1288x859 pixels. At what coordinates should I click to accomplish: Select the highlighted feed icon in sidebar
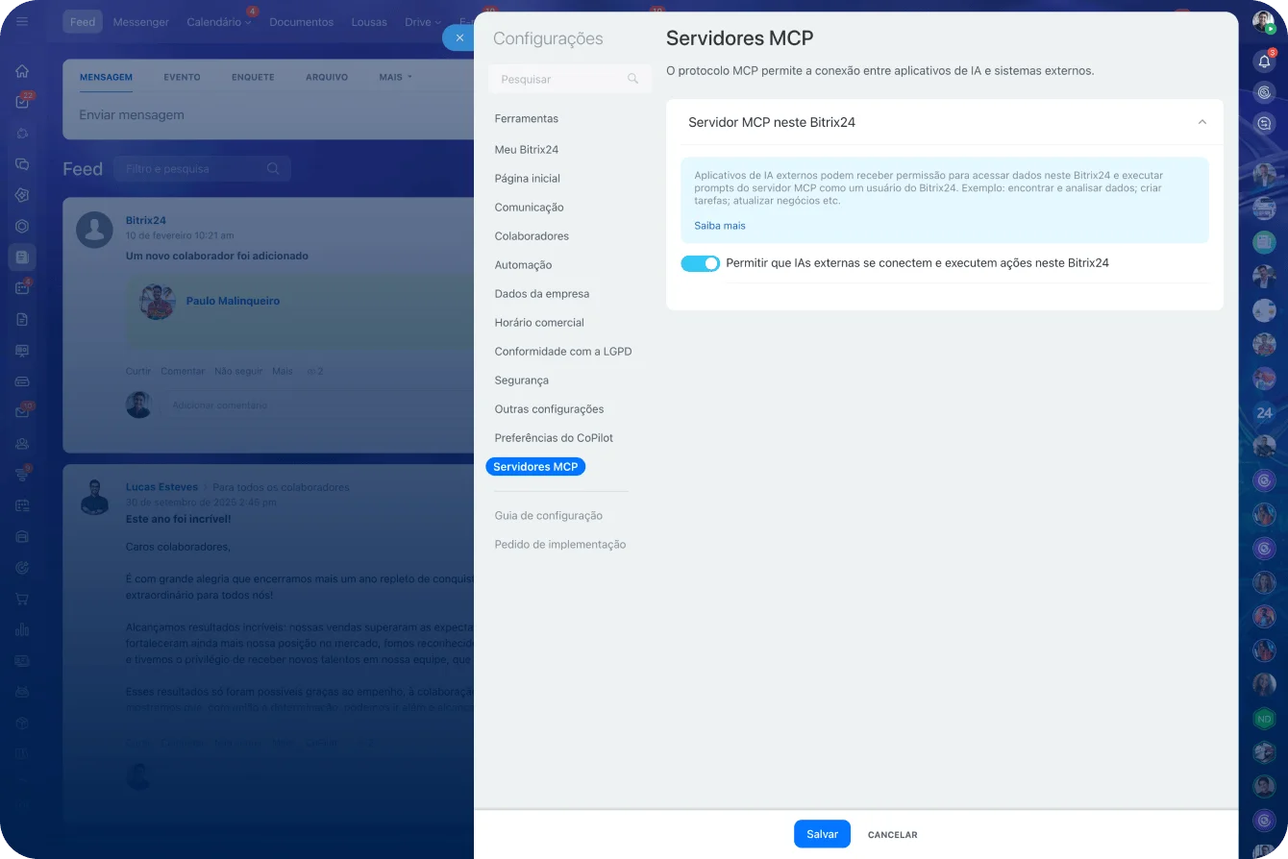(22, 257)
